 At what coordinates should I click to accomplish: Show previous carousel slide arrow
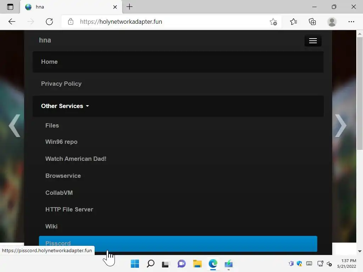pyautogui.click(x=15, y=126)
